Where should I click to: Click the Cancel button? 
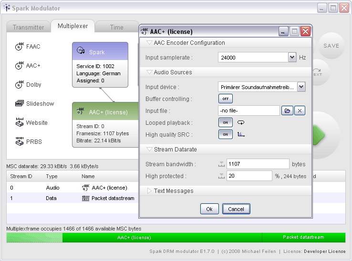point(236,209)
